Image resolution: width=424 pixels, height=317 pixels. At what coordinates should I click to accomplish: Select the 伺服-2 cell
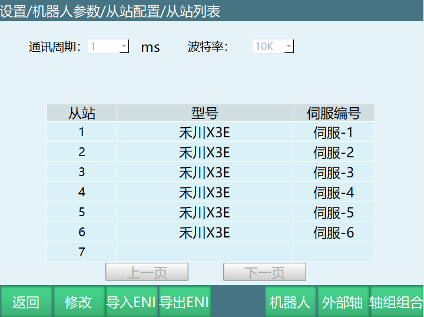tap(333, 153)
